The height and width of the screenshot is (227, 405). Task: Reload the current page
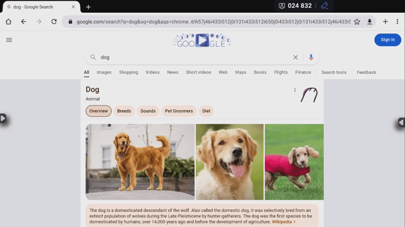tap(54, 22)
